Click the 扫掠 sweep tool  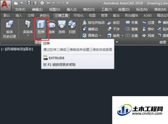[x=72, y=27]
